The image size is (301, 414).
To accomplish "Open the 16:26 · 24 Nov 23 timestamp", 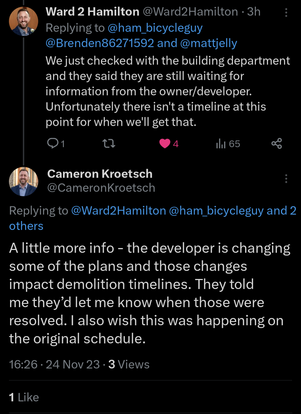I will (54, 364).
